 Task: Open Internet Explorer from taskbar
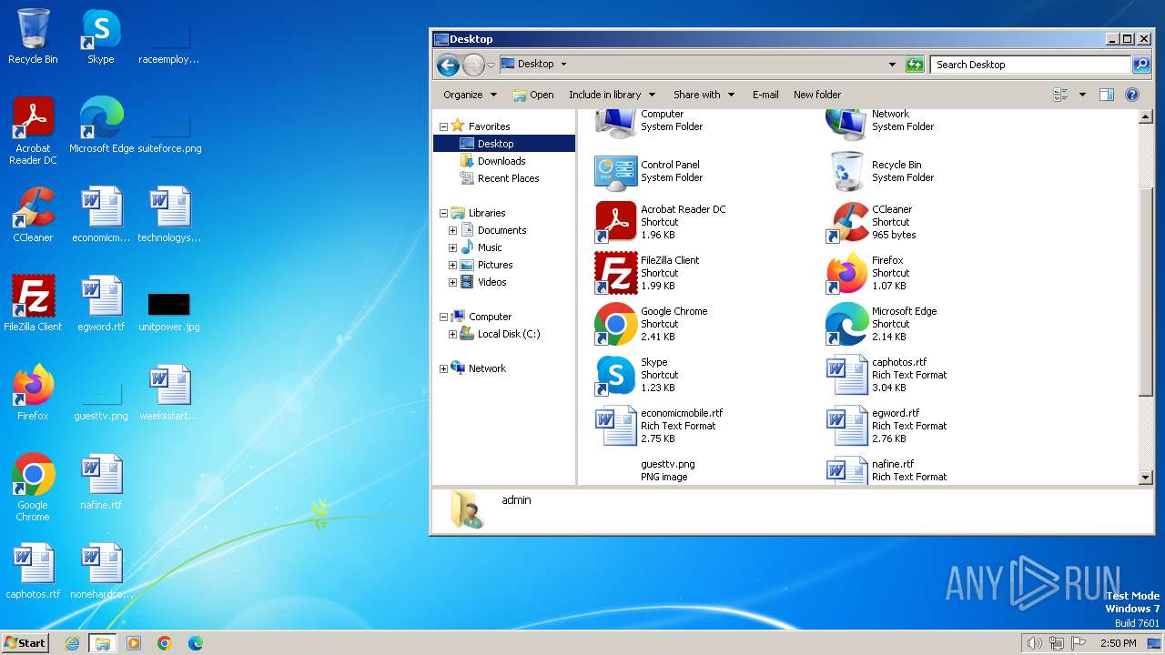coord(72,643)
